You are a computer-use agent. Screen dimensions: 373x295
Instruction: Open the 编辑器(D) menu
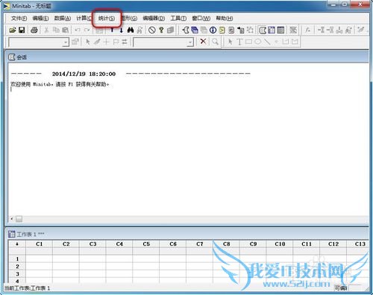pos(154,19)
